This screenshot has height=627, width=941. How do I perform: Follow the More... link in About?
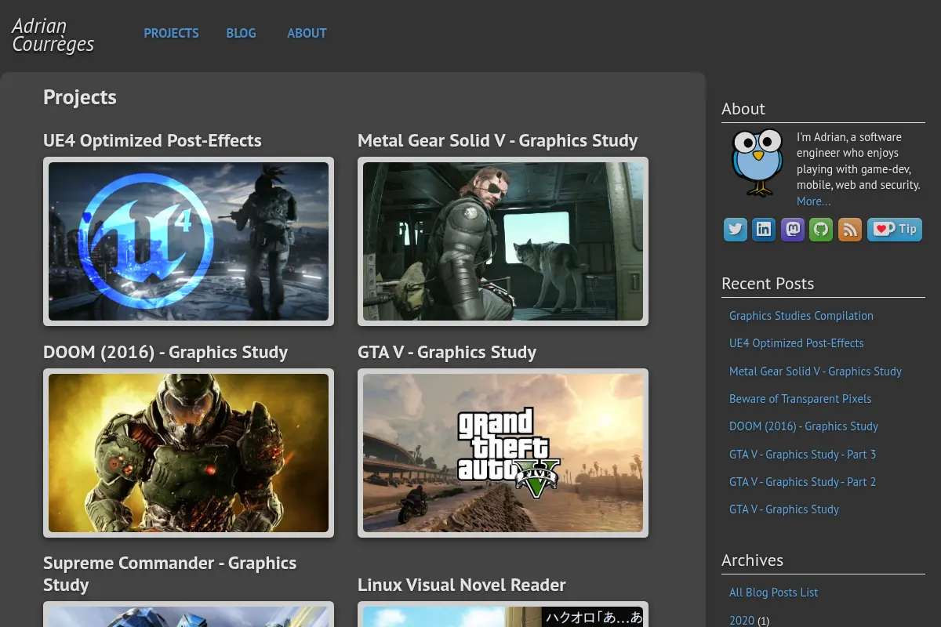[x=814, y=201]
